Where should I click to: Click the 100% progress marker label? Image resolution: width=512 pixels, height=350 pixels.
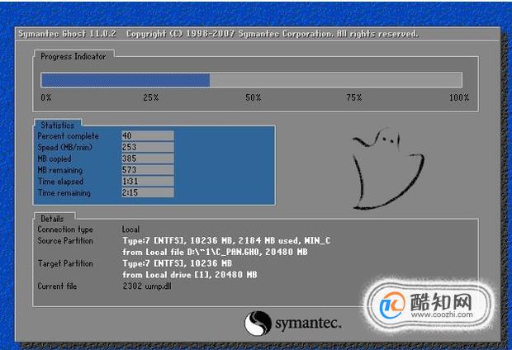tap(459, 97)
